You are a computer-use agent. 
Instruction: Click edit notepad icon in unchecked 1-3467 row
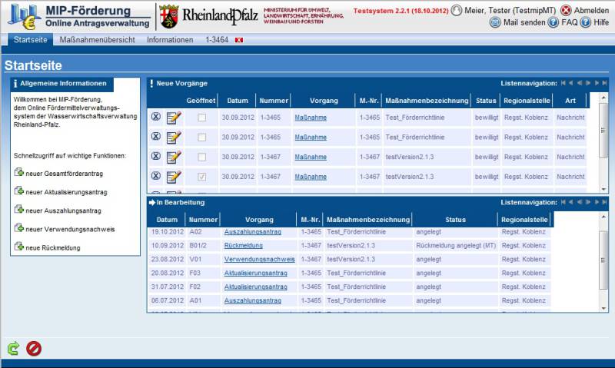coord(174,157)
